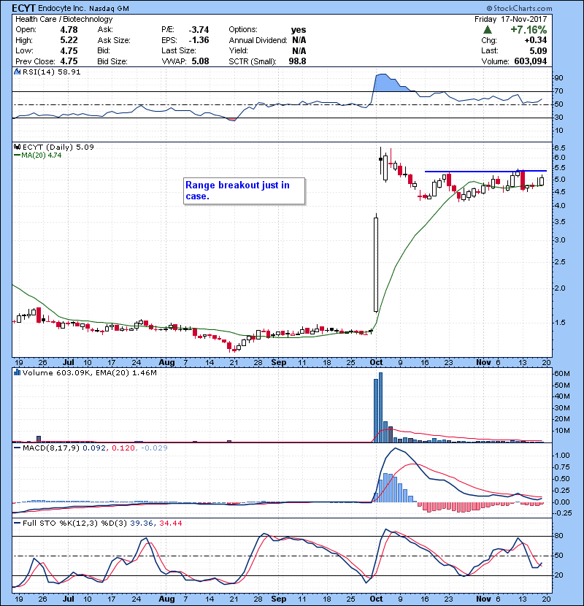Click the SCTR (Small) value 98.8

tap(297, 61)
